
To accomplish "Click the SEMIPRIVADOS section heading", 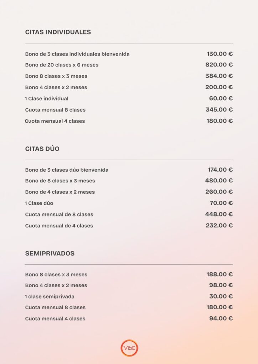I will pos(50,253).
